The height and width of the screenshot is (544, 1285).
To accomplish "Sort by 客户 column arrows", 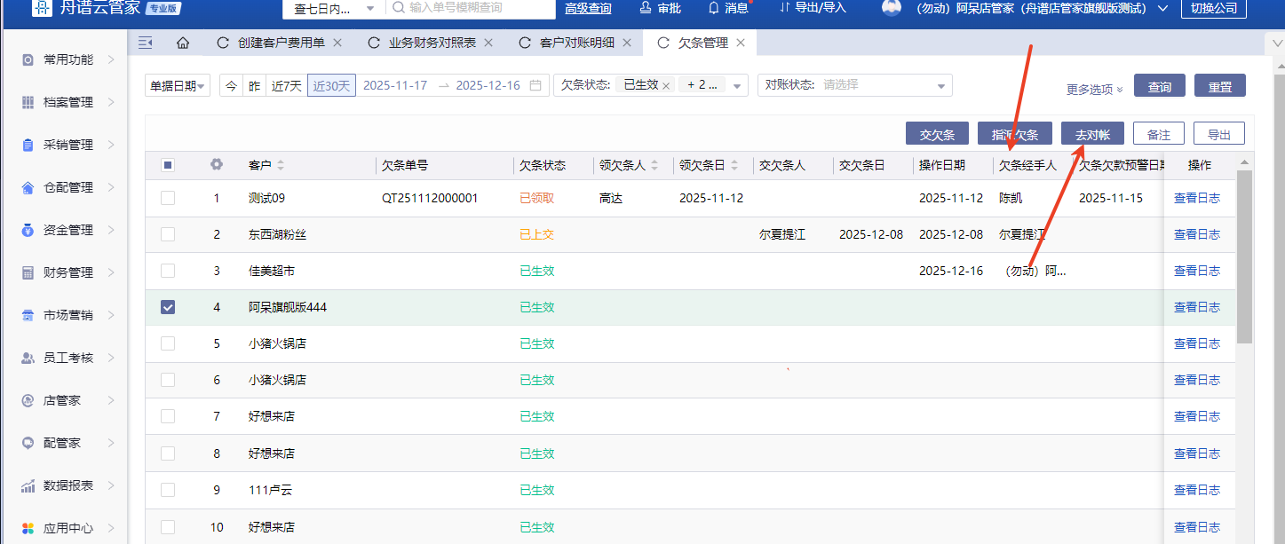I will point(281,165).
